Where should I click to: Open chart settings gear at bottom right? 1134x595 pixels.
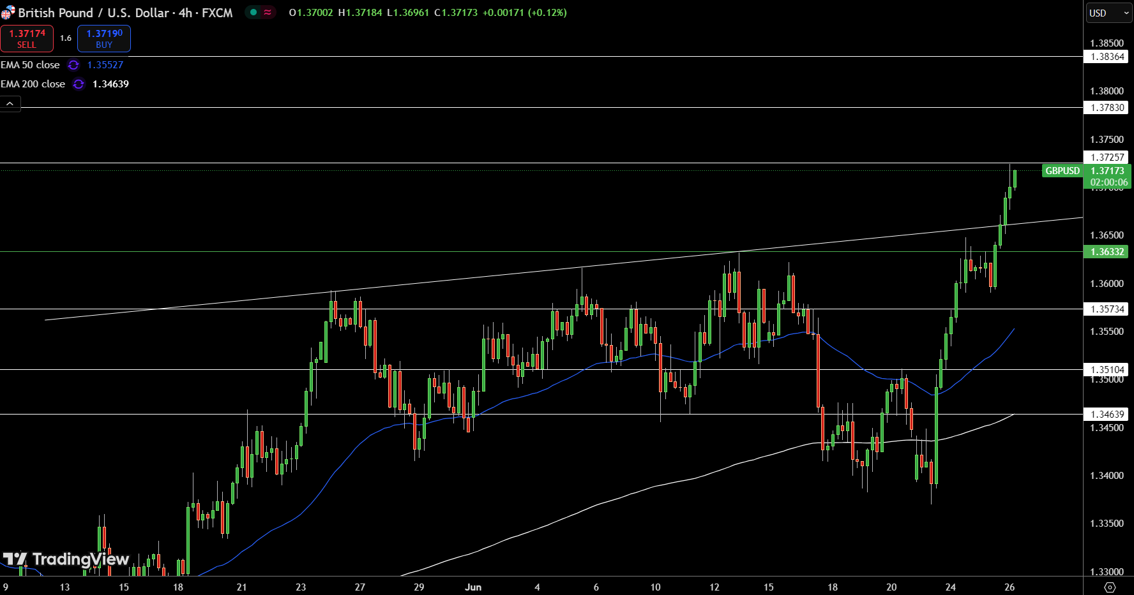click(x=1110, y=587)
